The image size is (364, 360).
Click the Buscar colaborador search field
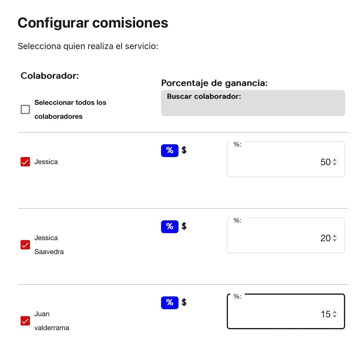click(x=253, y=103)
